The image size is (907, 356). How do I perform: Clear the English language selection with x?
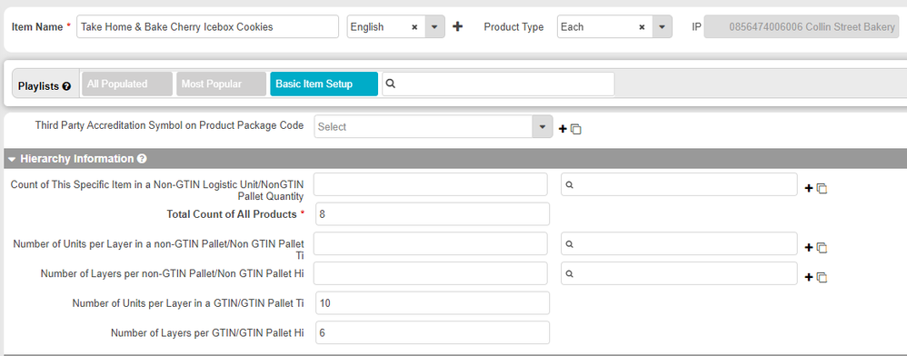[x=414, y=27]
